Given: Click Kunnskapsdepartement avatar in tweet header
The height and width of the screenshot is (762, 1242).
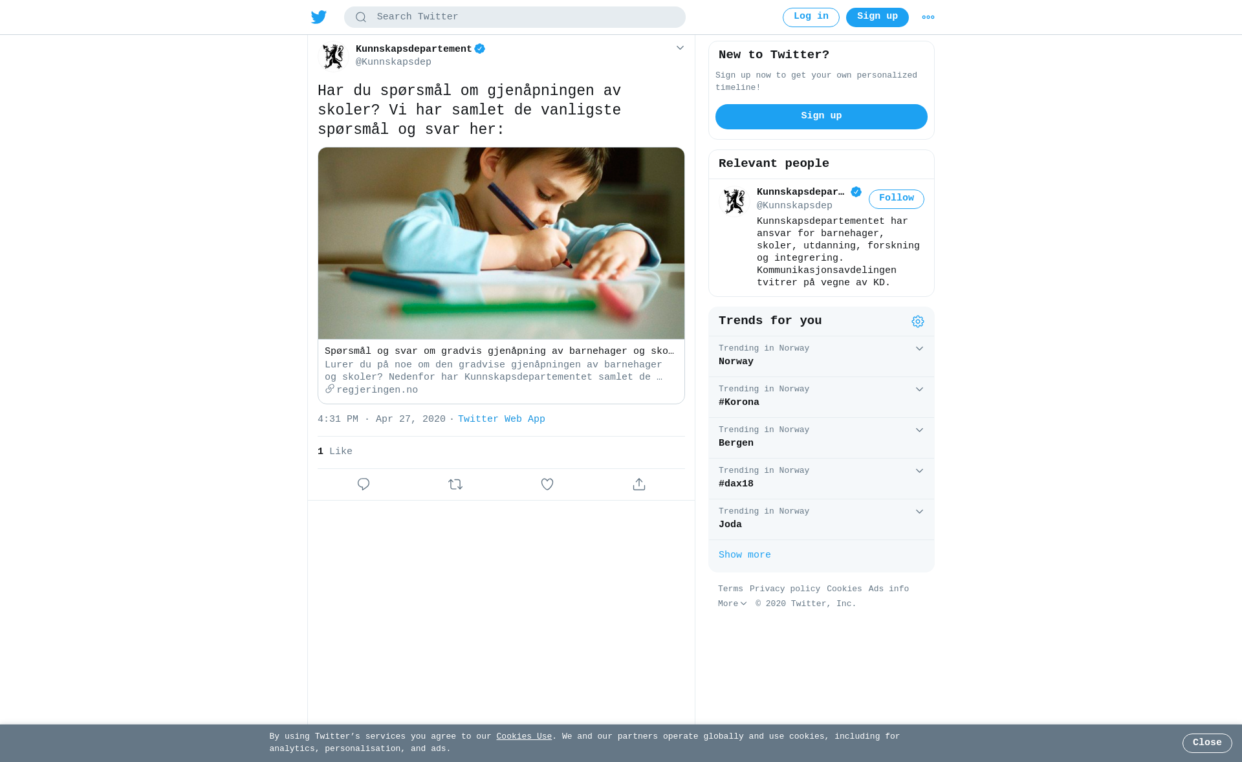Looking at the screenshot, I should coord(334,56).
